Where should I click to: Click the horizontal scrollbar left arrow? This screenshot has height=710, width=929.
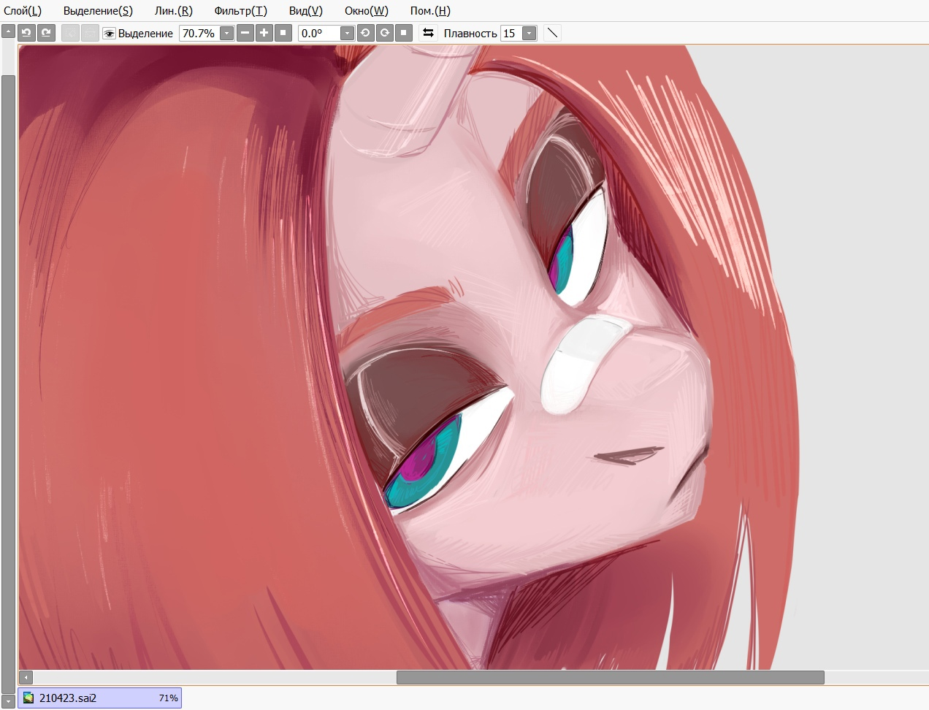[26, 677]
